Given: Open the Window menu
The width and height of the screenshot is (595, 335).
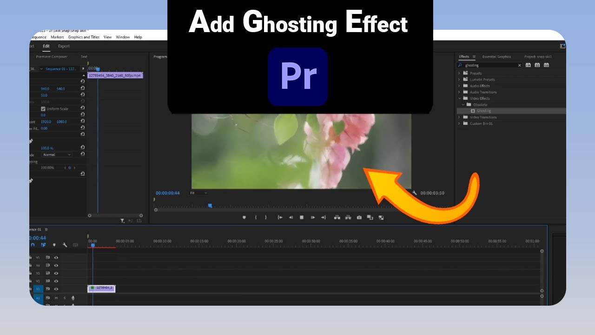Looking at the screenshot, I should pos(123,37).
